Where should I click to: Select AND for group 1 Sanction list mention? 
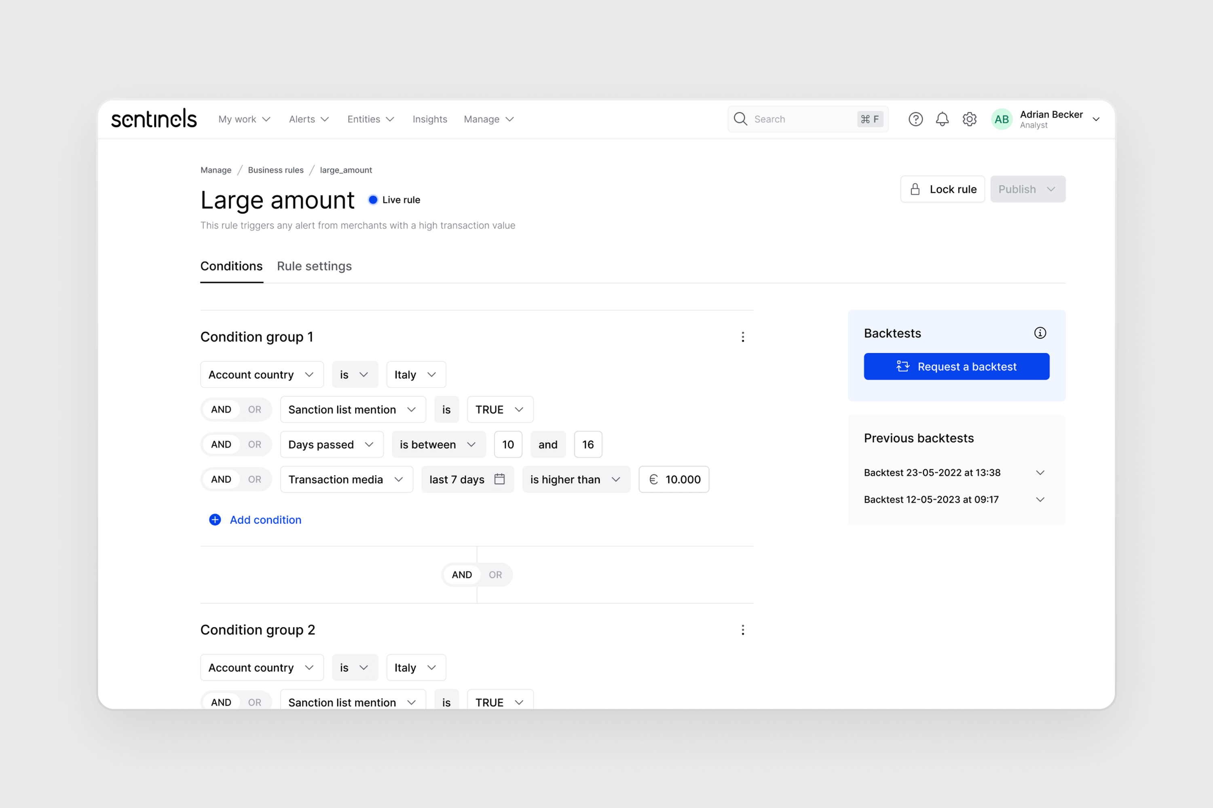click(x=221, y=410)
